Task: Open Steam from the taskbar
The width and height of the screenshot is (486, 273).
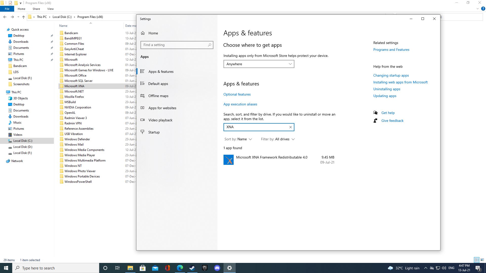Action: point(192,268)
